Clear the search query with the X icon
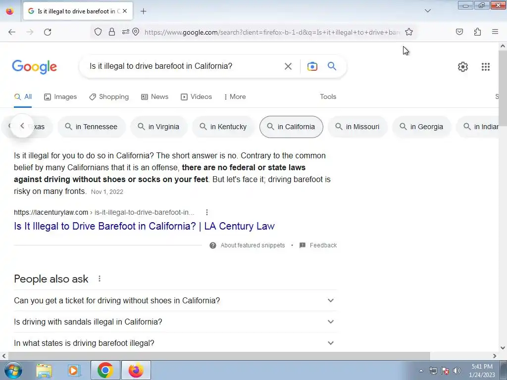Viewport: 507px width, 380px height. (x=288, y=66)
